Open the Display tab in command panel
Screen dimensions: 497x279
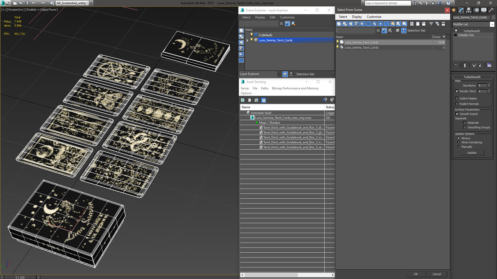(x=484, y=10)
